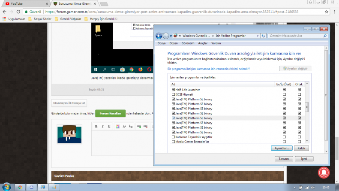Apply underline in the forum editor
Viewport: 339px width, 191px height.
click(109, 127)
